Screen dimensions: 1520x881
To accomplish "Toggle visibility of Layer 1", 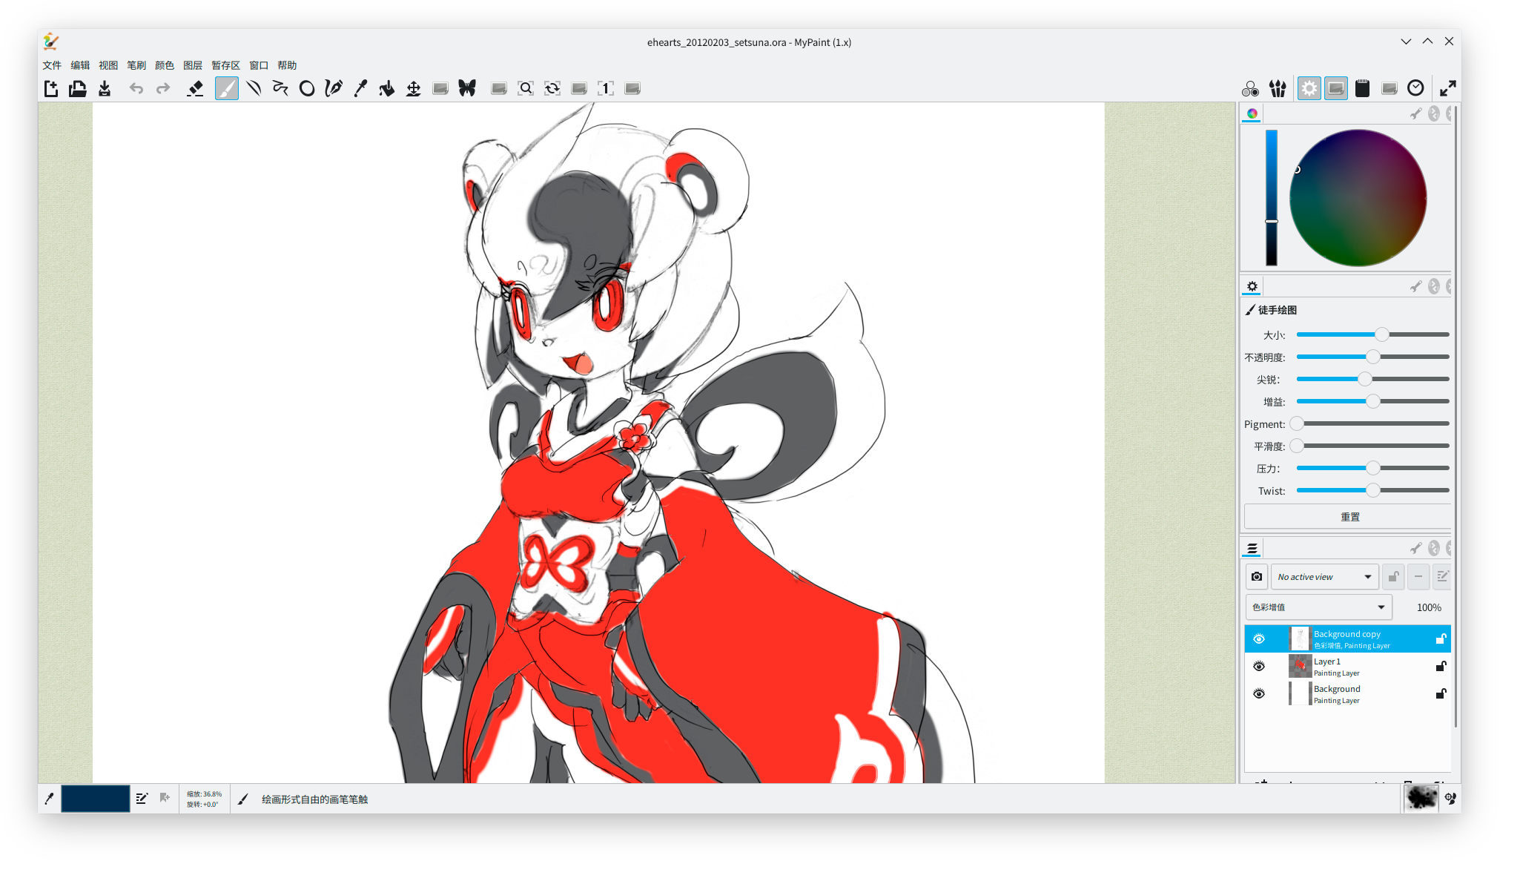I will coord(1259,667).
